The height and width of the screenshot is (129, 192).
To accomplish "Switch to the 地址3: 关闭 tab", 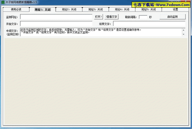I will (96, 9).
